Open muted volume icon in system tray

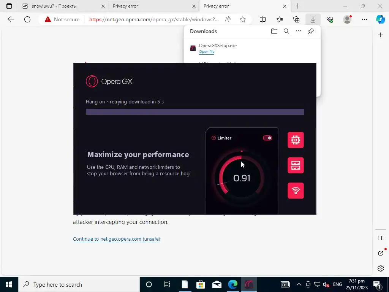click(326, 284)
